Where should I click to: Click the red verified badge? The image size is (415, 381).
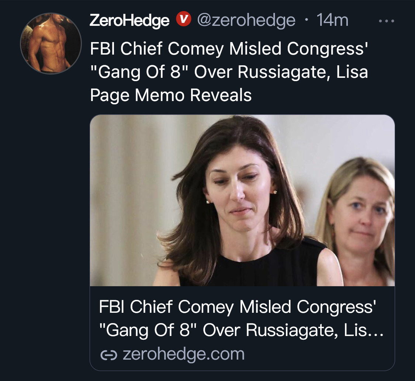click(x=183, y=19)
